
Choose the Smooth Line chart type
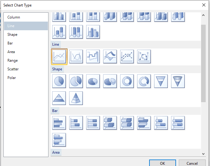(76, 56)
